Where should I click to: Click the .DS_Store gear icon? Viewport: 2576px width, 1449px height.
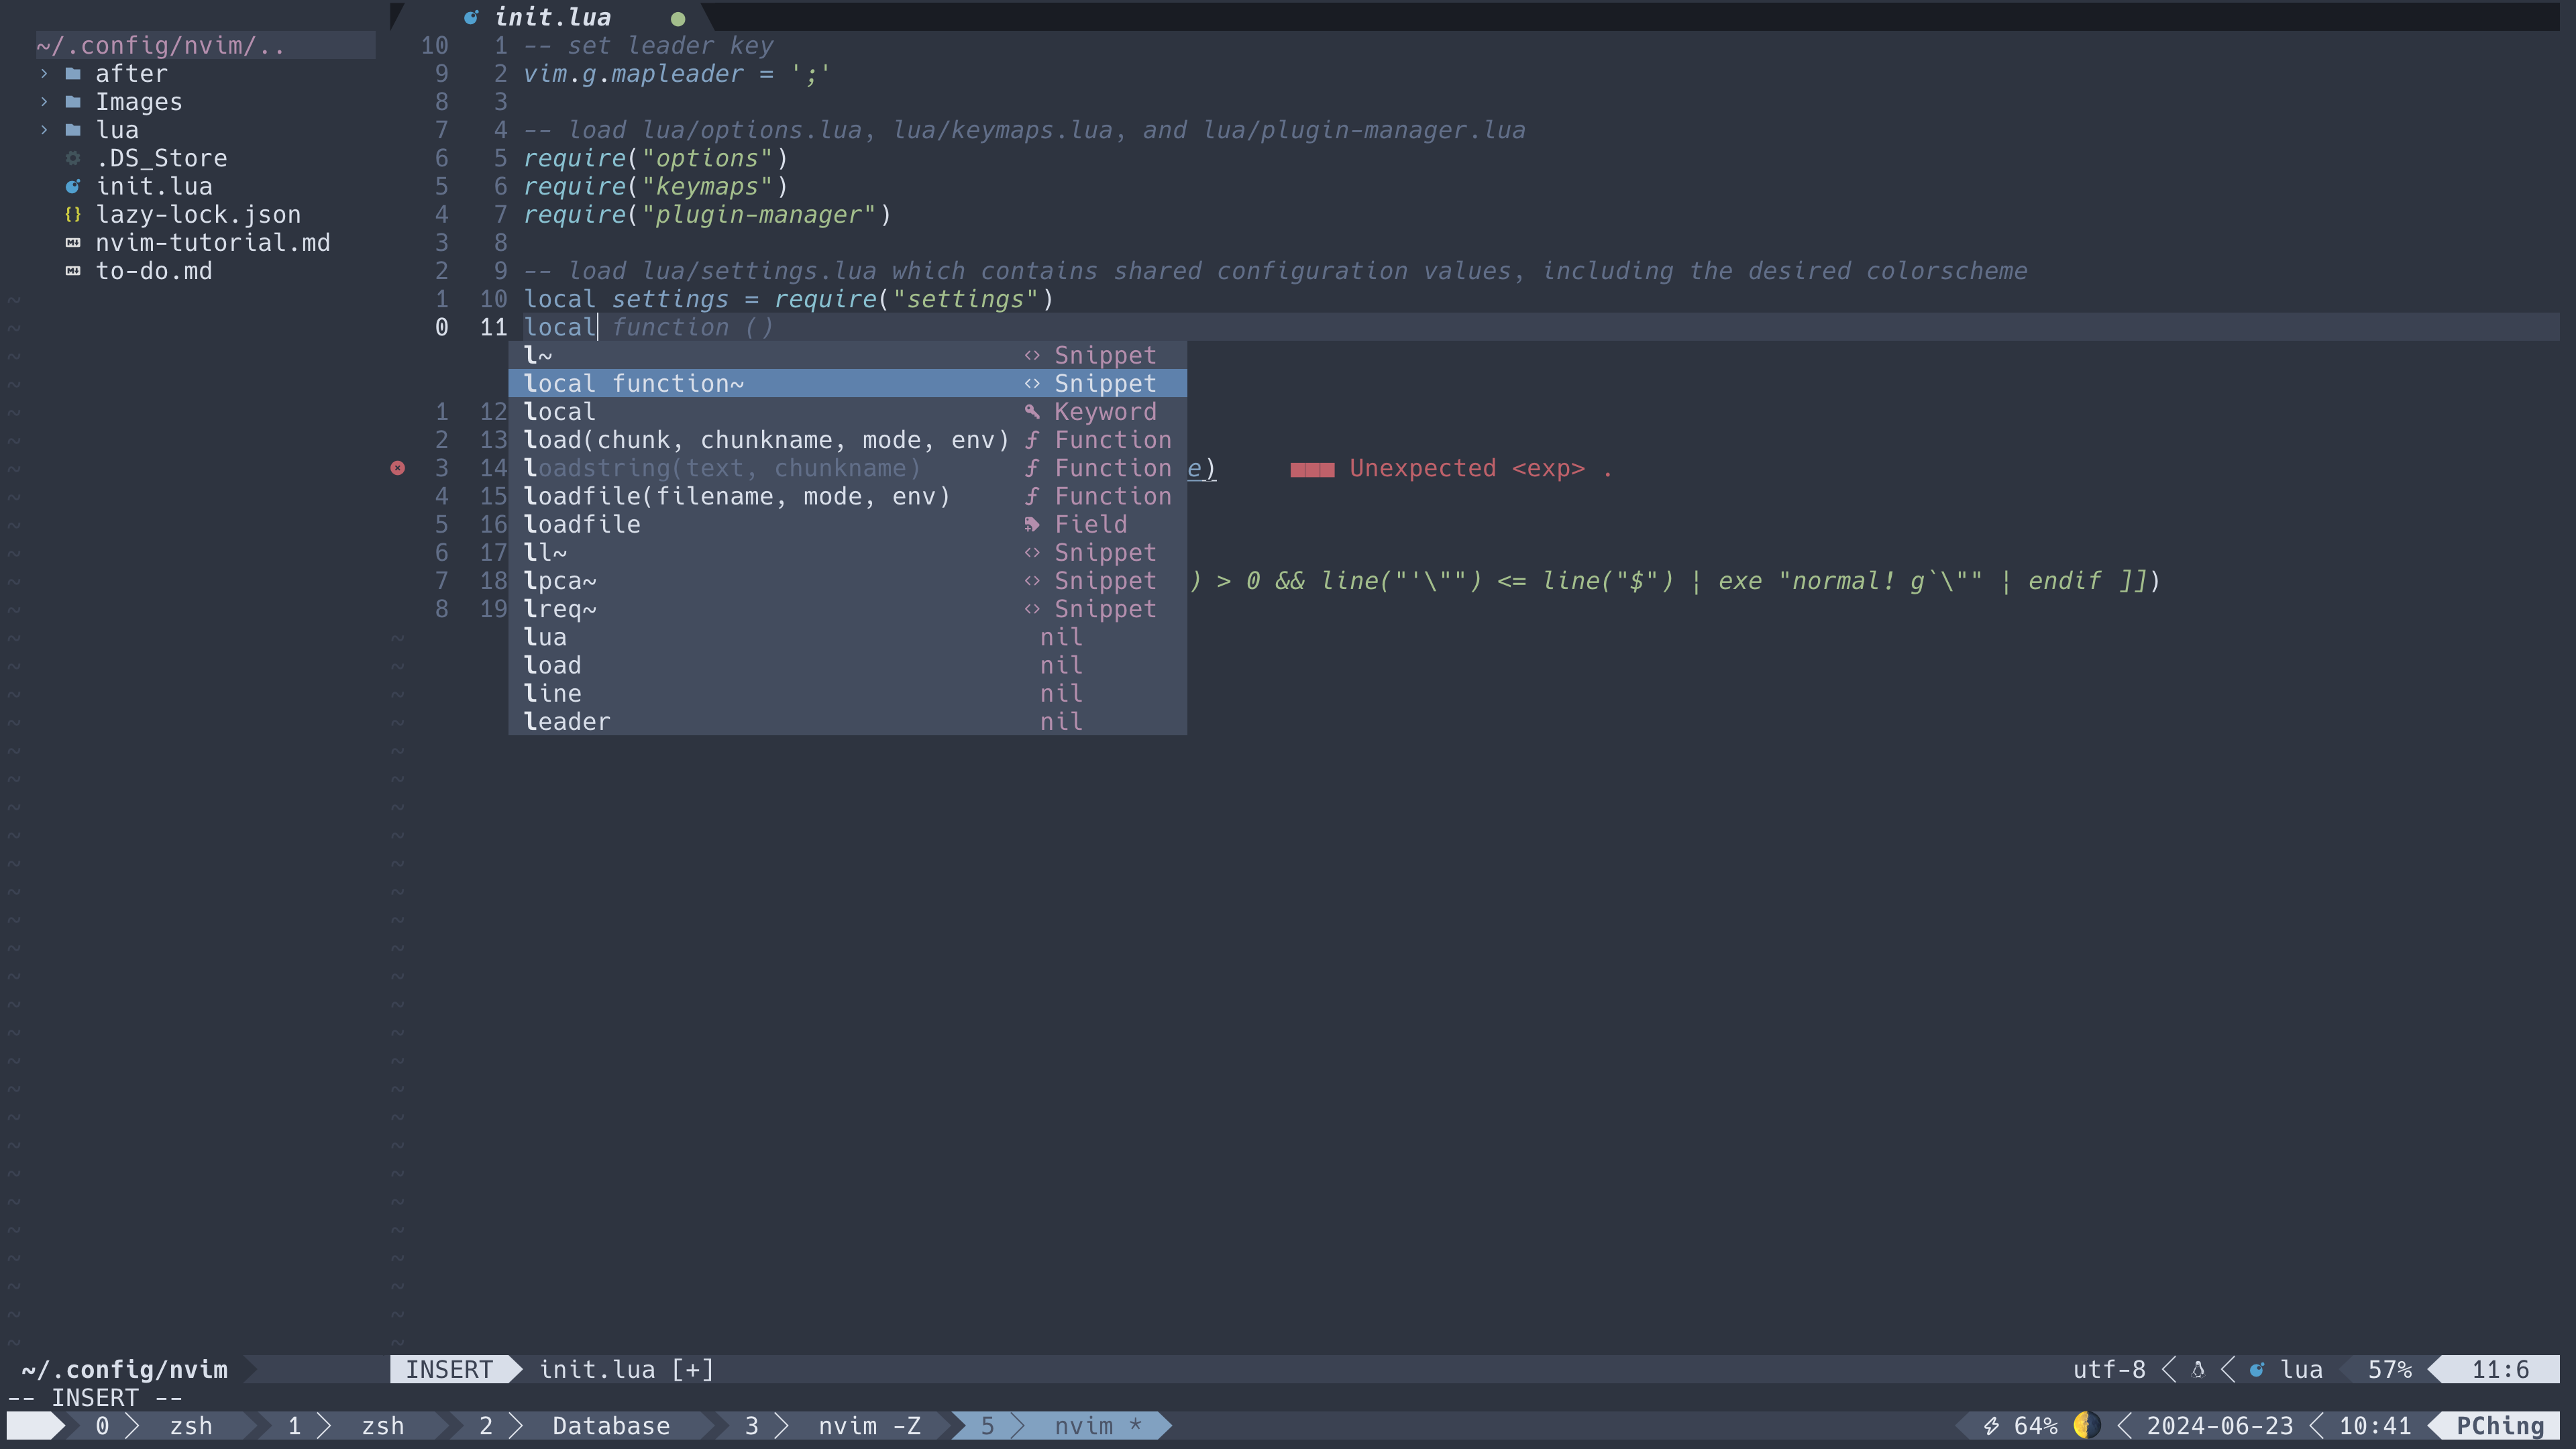point(73,158)
